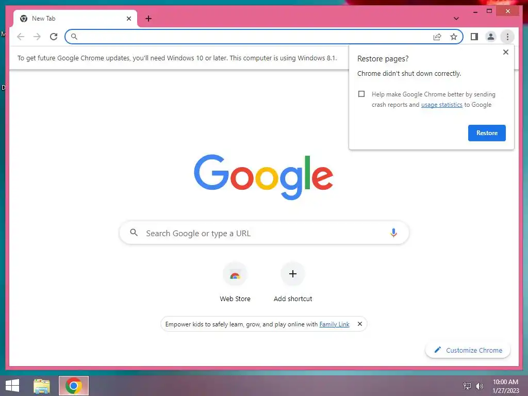This screenshot has height=396, width=528.
Task: Click the text Chrome didn't shut down correctly
Action: (409, 73)
